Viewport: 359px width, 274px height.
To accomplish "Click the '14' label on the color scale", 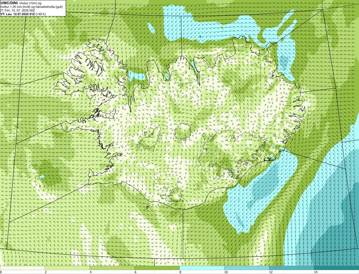I will pyautogui.click(x=316, y=272).
